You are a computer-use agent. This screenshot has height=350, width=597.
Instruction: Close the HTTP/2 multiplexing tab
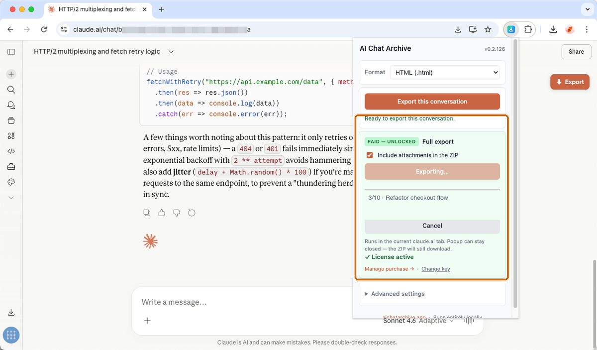pos(145,9)
